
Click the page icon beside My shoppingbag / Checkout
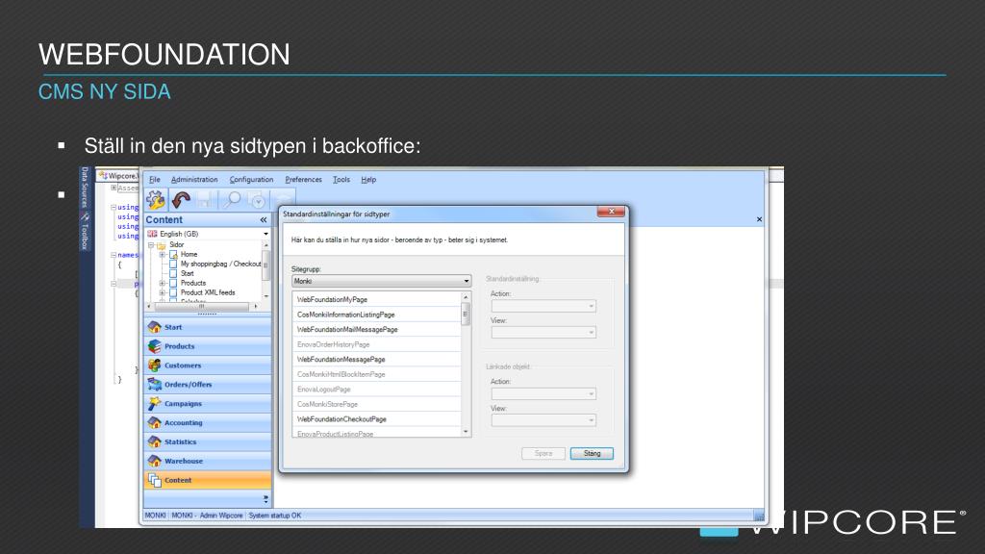click(x=173, y=264)
